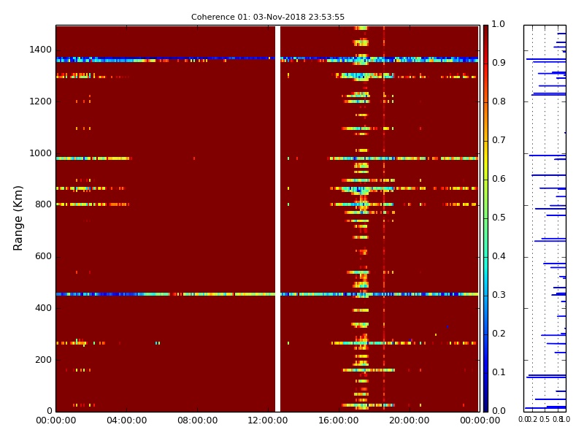Click the 12:00:00 time axis label

[x=268, y=420]
